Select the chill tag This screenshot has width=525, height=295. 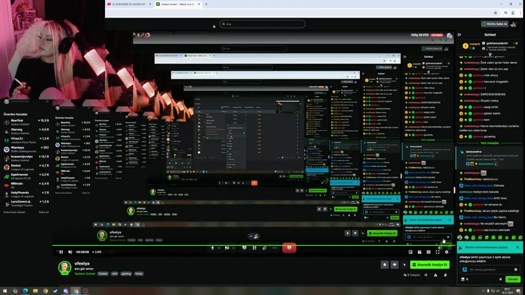[114, 273]
